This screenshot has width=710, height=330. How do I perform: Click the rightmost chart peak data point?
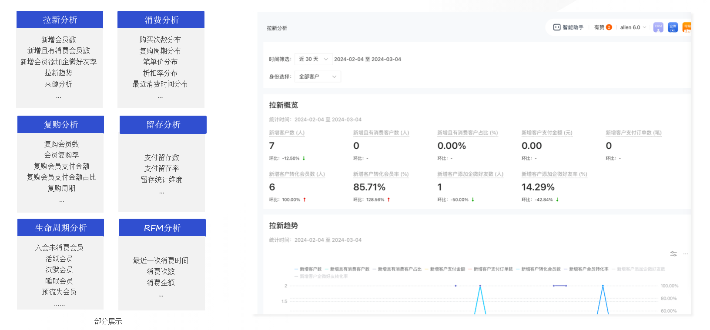(x=603, y=286)
